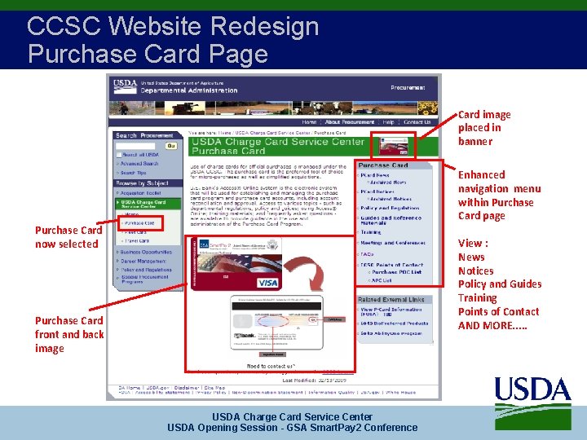Click the USDA logo in the website header
This screenshot has height=440, width=587.
[x=125, y=86]
